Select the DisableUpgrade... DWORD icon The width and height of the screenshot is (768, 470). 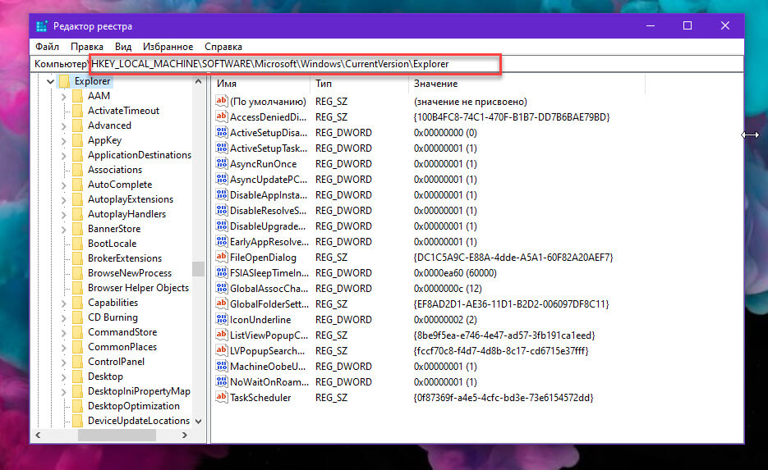[222, 226]
